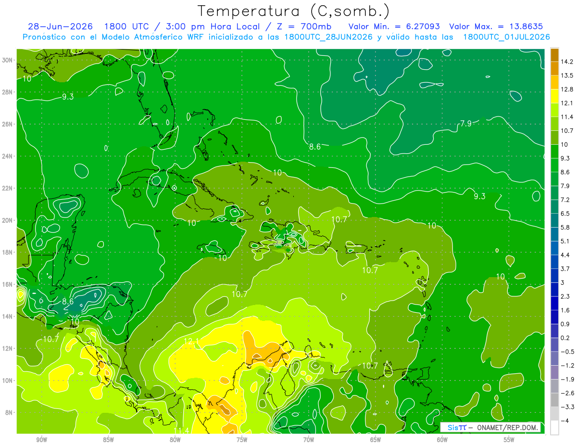Screen dimensions: 577x446
Task: Click the 60W longitude axis label
Action: coord(442,439)
